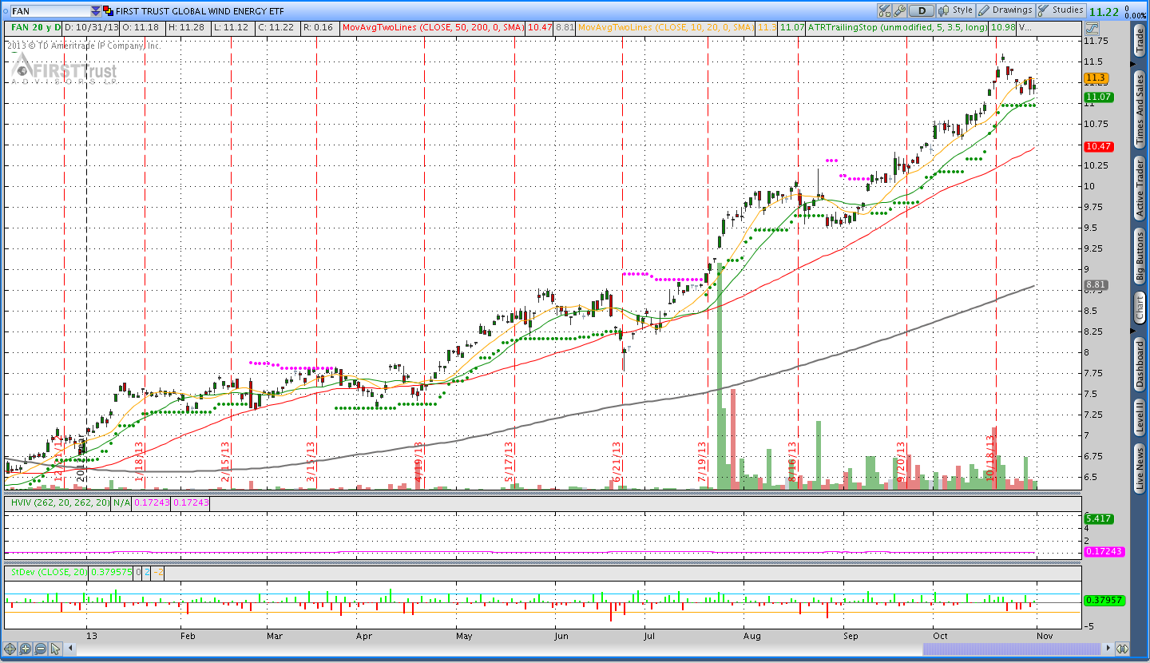Open the Trade side tab
The image size is (1150, 663).
coord(1140,40)
